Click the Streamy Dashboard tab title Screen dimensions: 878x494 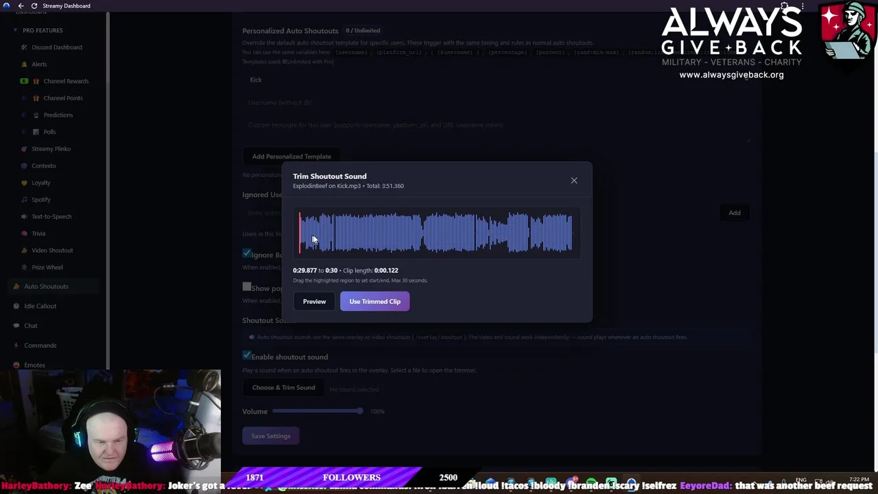click(67, 5)
